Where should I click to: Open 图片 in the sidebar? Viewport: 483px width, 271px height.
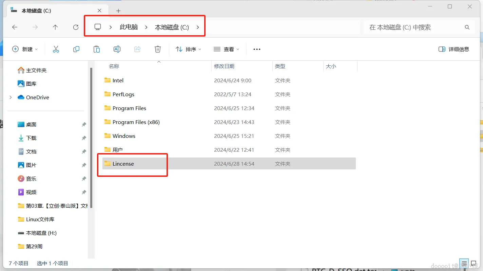click(x=31, y=165)
